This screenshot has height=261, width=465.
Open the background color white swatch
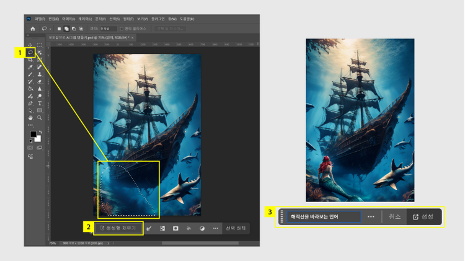pos(38,139)
